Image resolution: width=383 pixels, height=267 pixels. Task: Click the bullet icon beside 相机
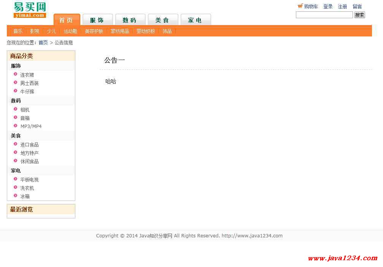click(x=16, y=109)
